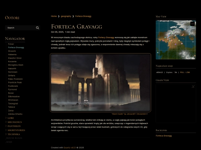
Task: Click the Oct 05, 2025 date text
Action: (57, 32)
